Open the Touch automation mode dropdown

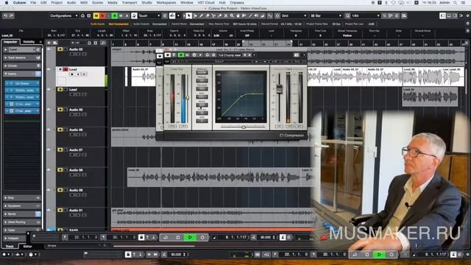(149, 15)
